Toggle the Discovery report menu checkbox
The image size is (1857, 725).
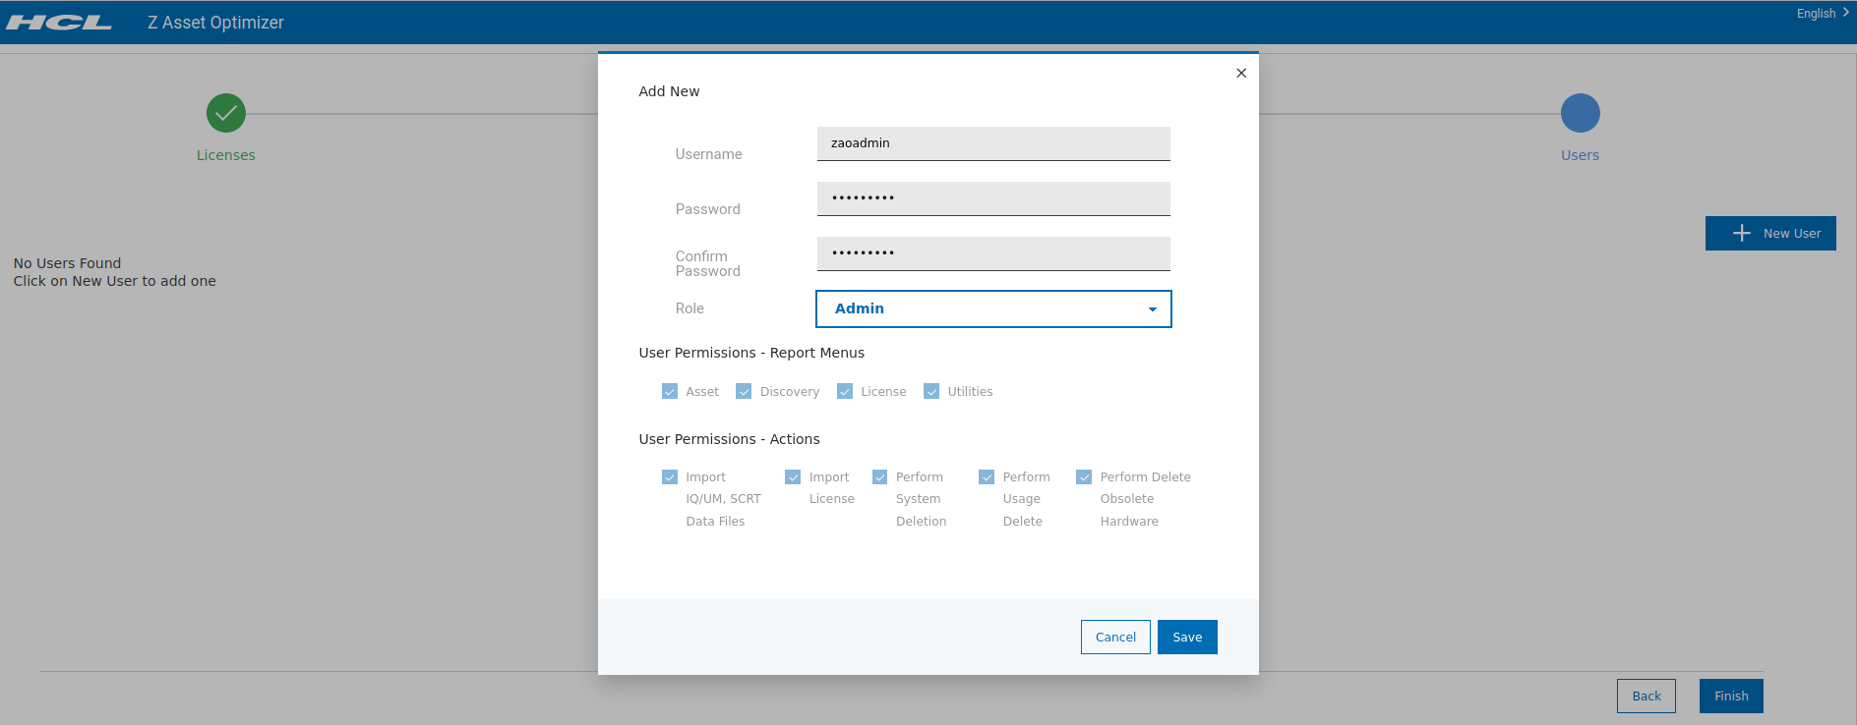coord(744,391)
